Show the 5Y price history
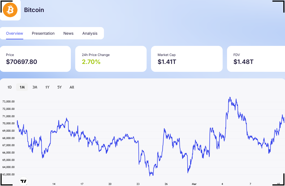285x186 pixels. coord(59,87)
